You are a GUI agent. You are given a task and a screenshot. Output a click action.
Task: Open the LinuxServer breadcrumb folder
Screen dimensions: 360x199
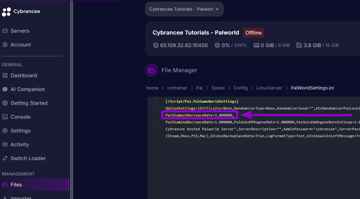point(269,88)
